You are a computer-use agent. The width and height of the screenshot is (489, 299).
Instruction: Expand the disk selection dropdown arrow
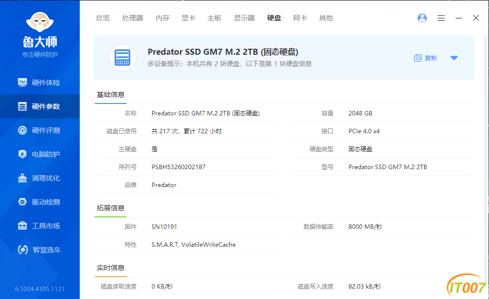tap(454, 58)
